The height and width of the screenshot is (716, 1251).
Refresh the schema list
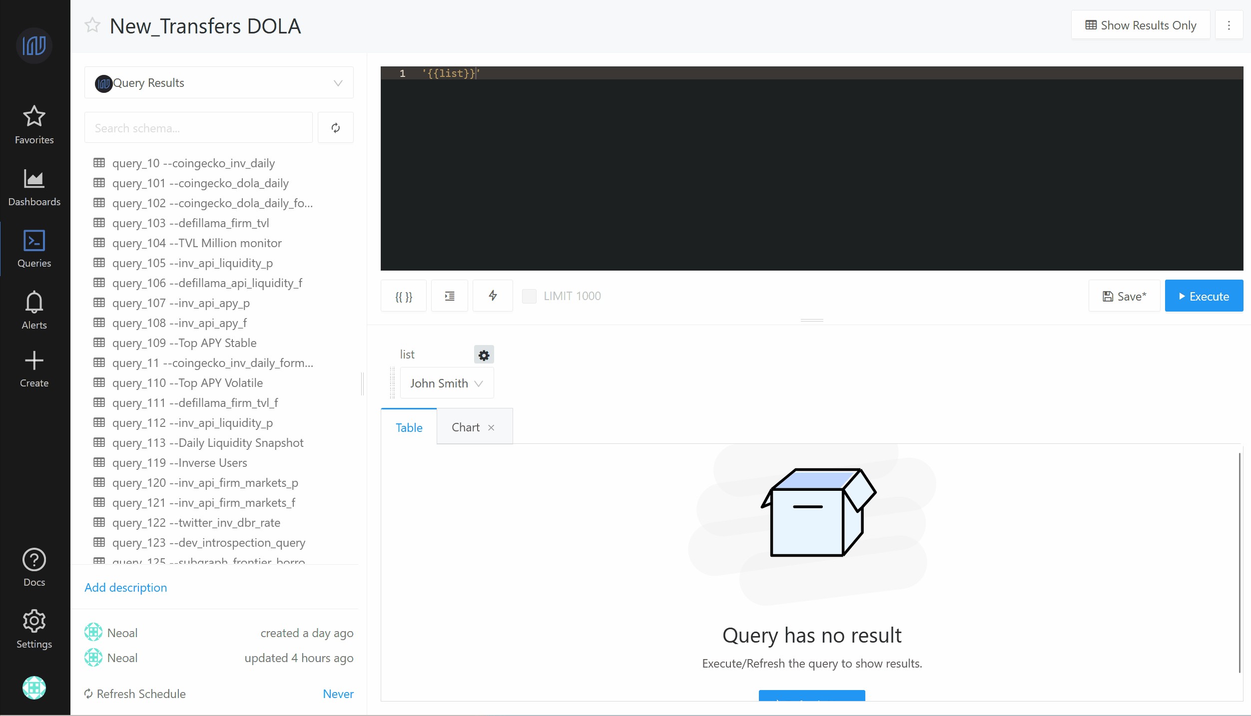pos(336,128)
